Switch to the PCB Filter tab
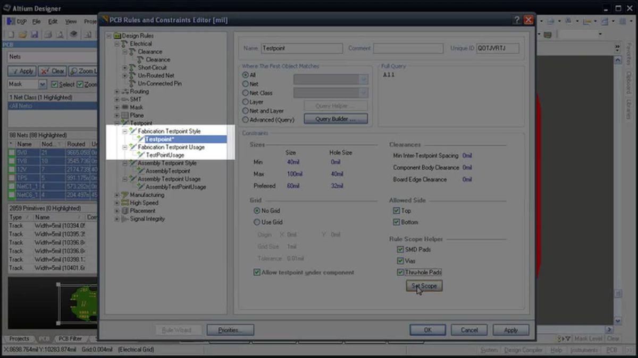The width and height of the screenshot is (638, 358). click(x=69, y=338)
